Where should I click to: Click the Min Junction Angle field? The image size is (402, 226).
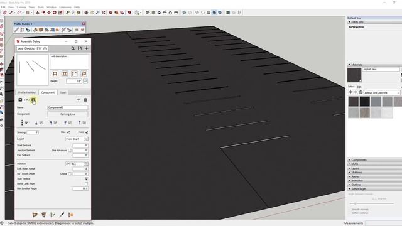click(80, 188)
